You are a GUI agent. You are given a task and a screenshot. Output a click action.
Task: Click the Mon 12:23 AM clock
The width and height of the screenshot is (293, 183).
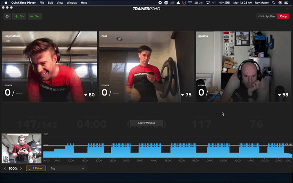(x=243, y=2)
